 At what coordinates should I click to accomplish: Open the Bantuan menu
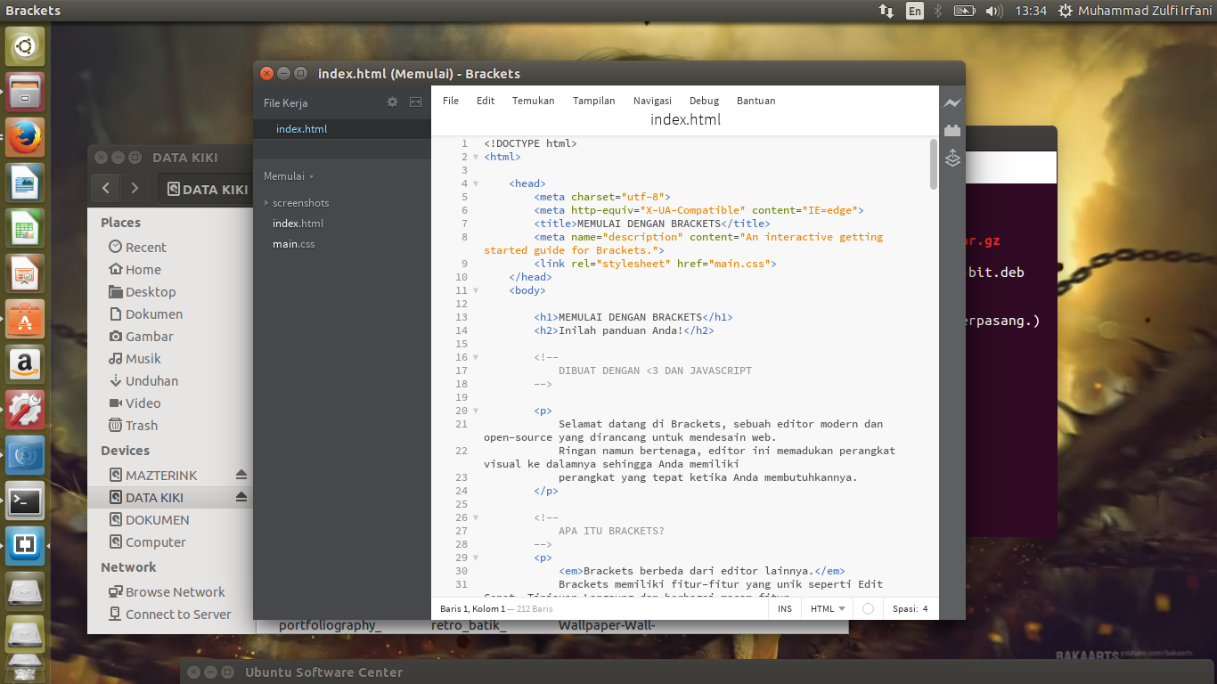(x=756, y=101)
